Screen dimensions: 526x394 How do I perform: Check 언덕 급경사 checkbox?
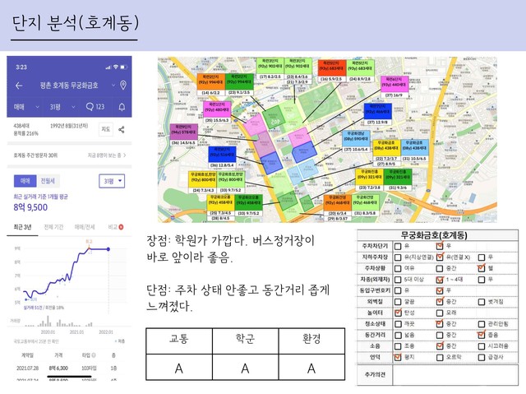482,358
